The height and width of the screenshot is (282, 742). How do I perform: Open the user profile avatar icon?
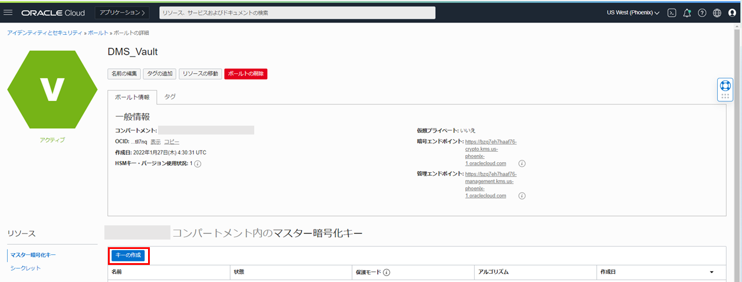732,13
